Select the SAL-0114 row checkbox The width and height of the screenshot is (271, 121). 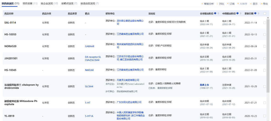pyautogui.click(x=265, y=23)
